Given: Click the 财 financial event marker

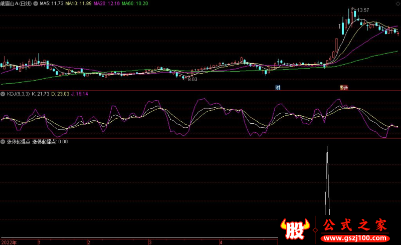Looking at the screenshot, I should tap(278, 88).
